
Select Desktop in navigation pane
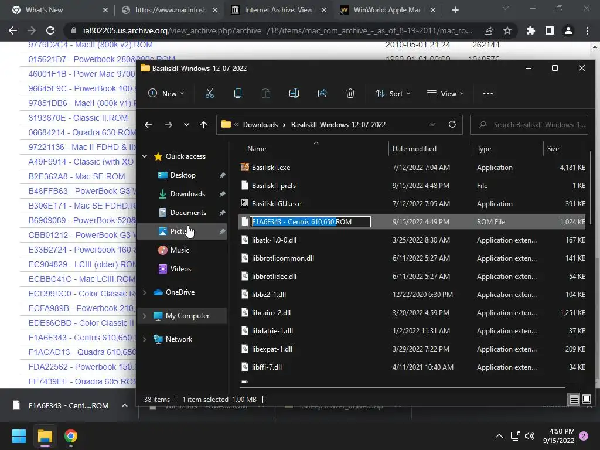pos(183,175)
